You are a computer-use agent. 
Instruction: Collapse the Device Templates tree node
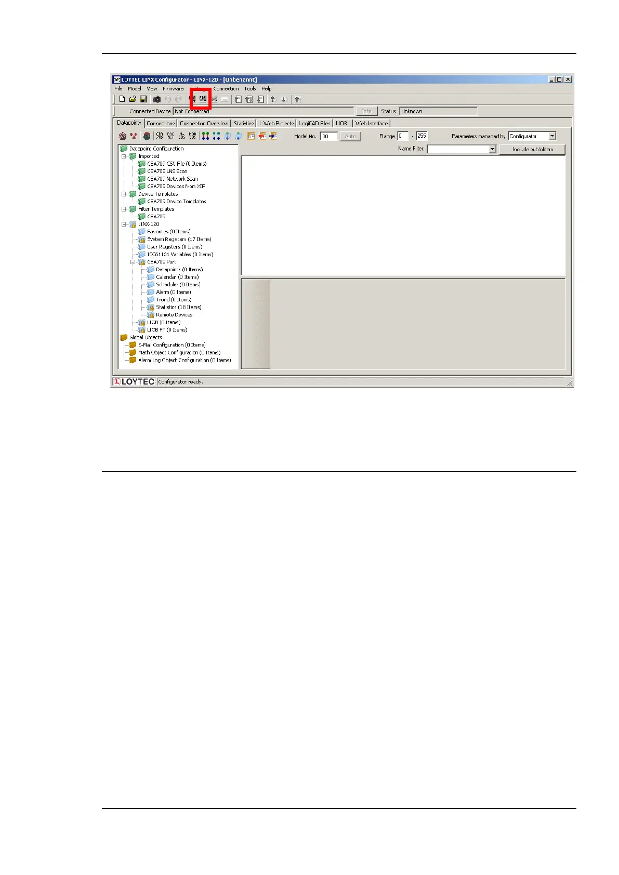[x=124, y=194]
